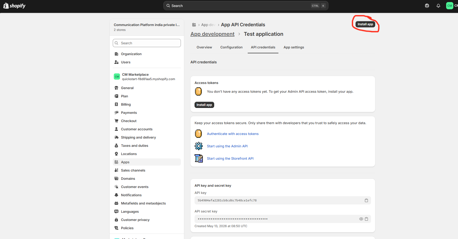Viewport: 458px width, 239px height.
Task: Select the API credentials tab
Action: point(263,47)
